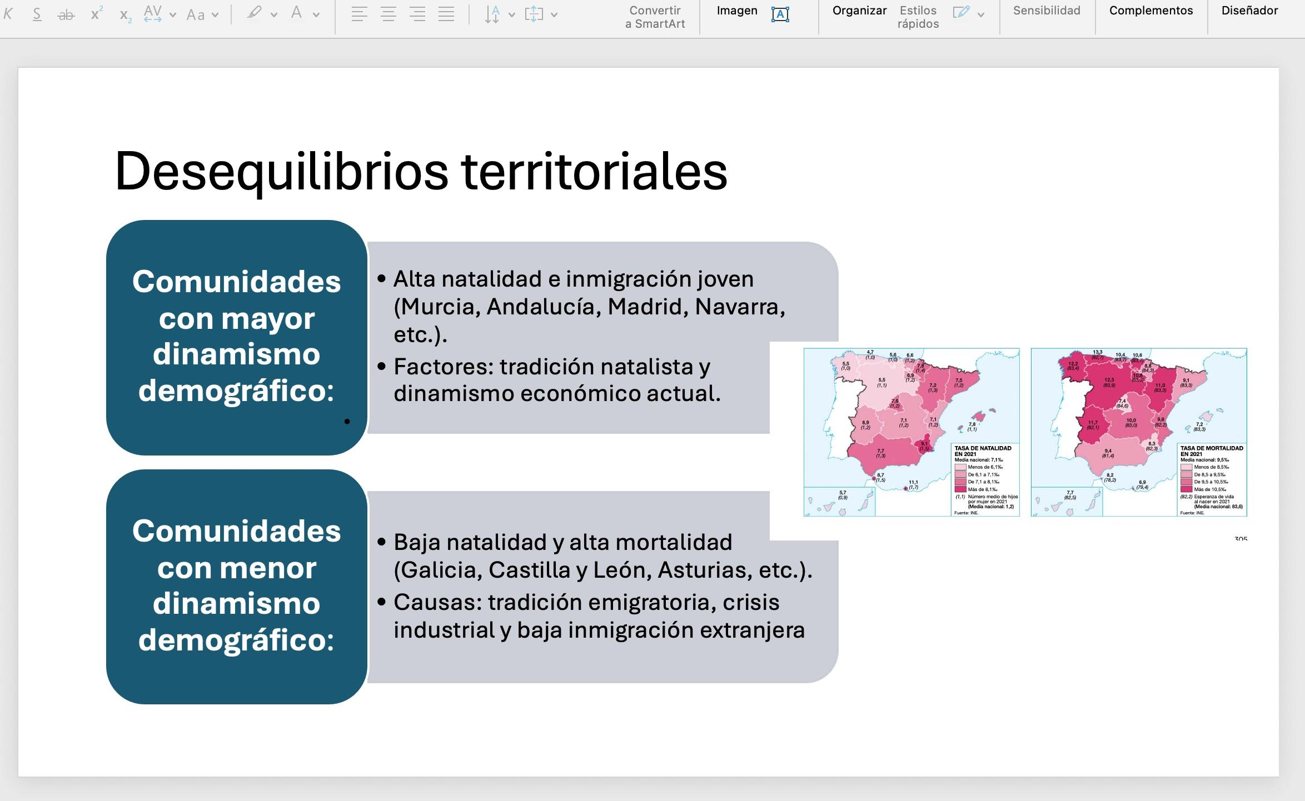Center align the text
Screen dimensions: 1305x801
click(x=388, y=14)
